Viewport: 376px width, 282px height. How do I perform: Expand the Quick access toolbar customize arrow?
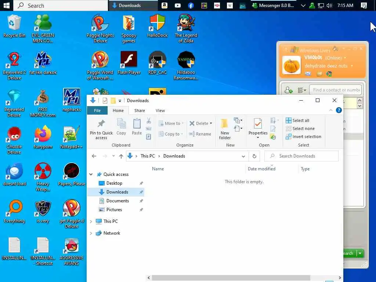120,101
